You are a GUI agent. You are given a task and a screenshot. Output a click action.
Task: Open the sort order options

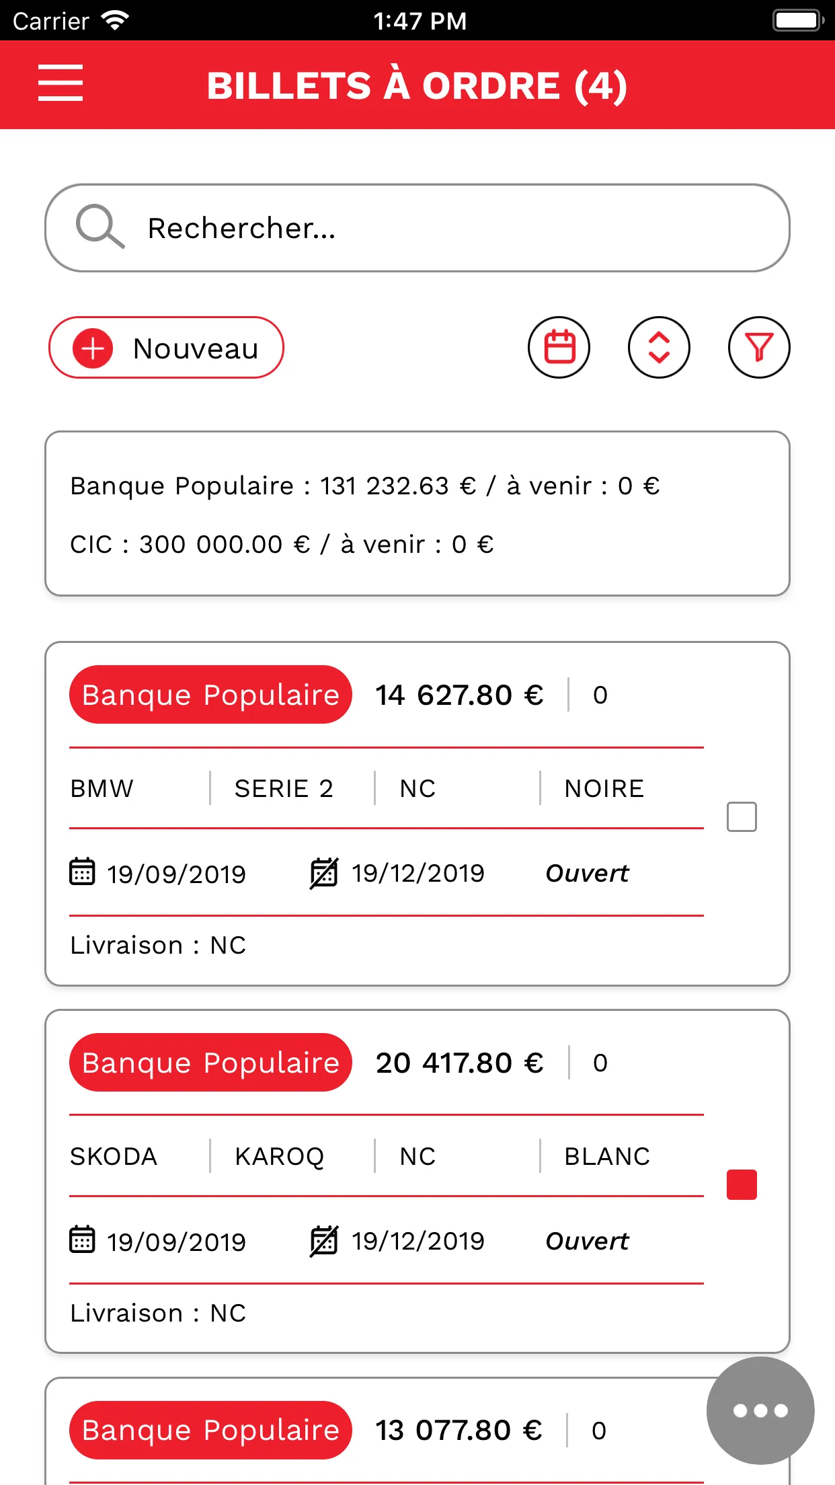click(x=659, y=348)
